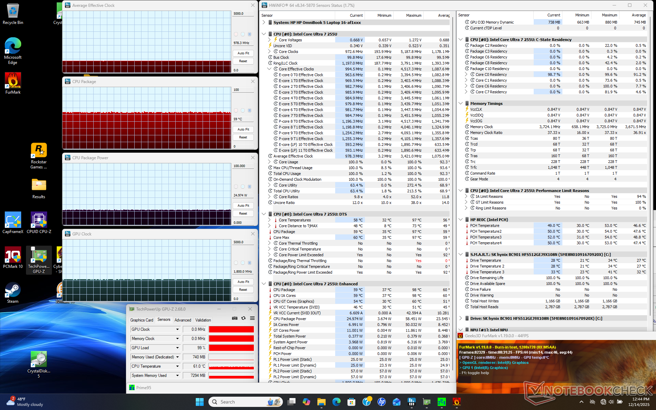
Task: Click dark blue swatch in Average Effective Clock graph
Action: coord(250,34)
